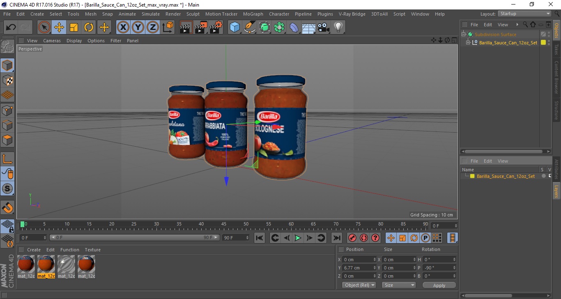Switch to Edges mode
This screenshot has width=561, height=299.
[7, 125]
